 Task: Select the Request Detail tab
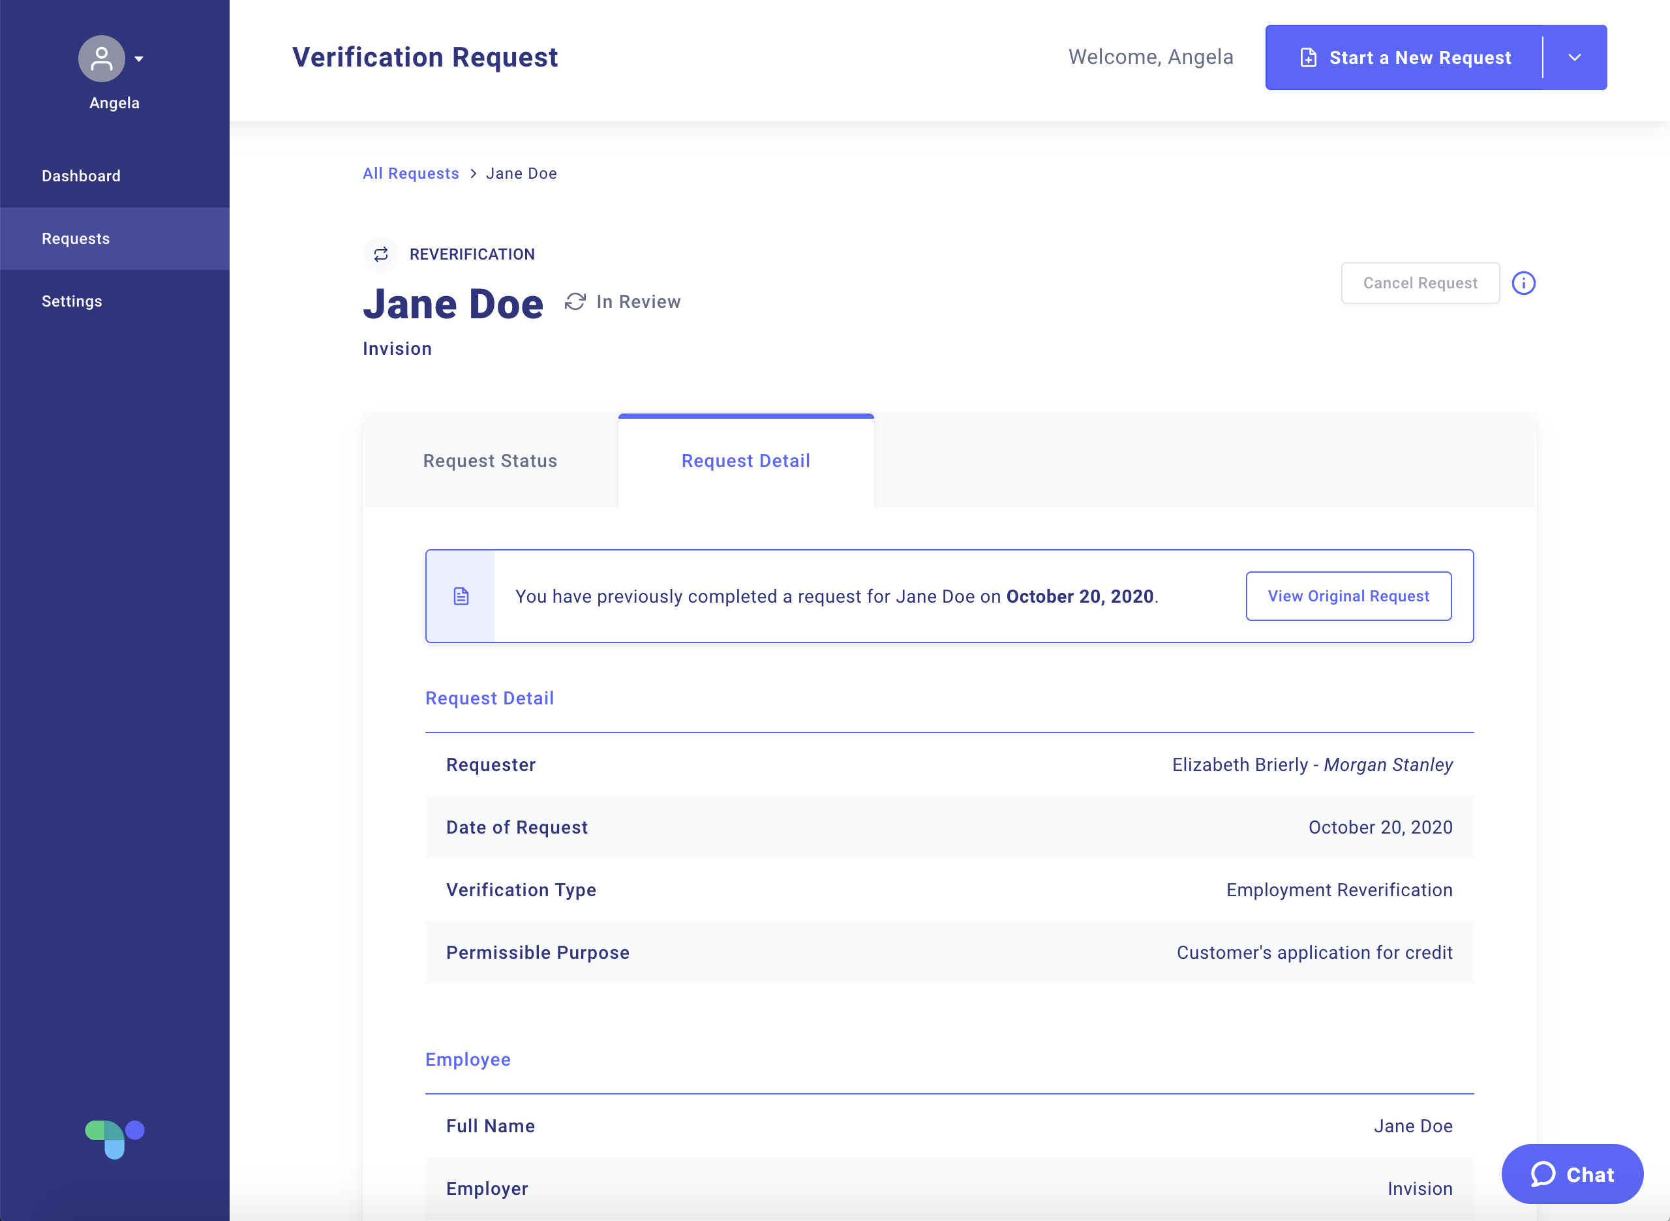pos(745,460)
